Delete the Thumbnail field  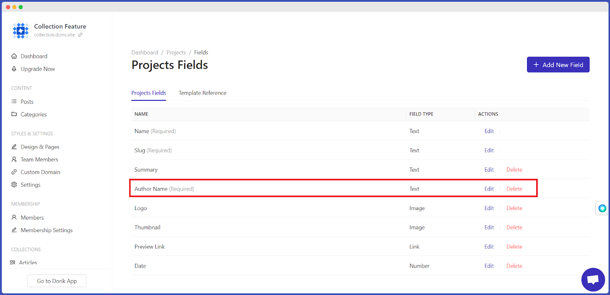(514, 227)
